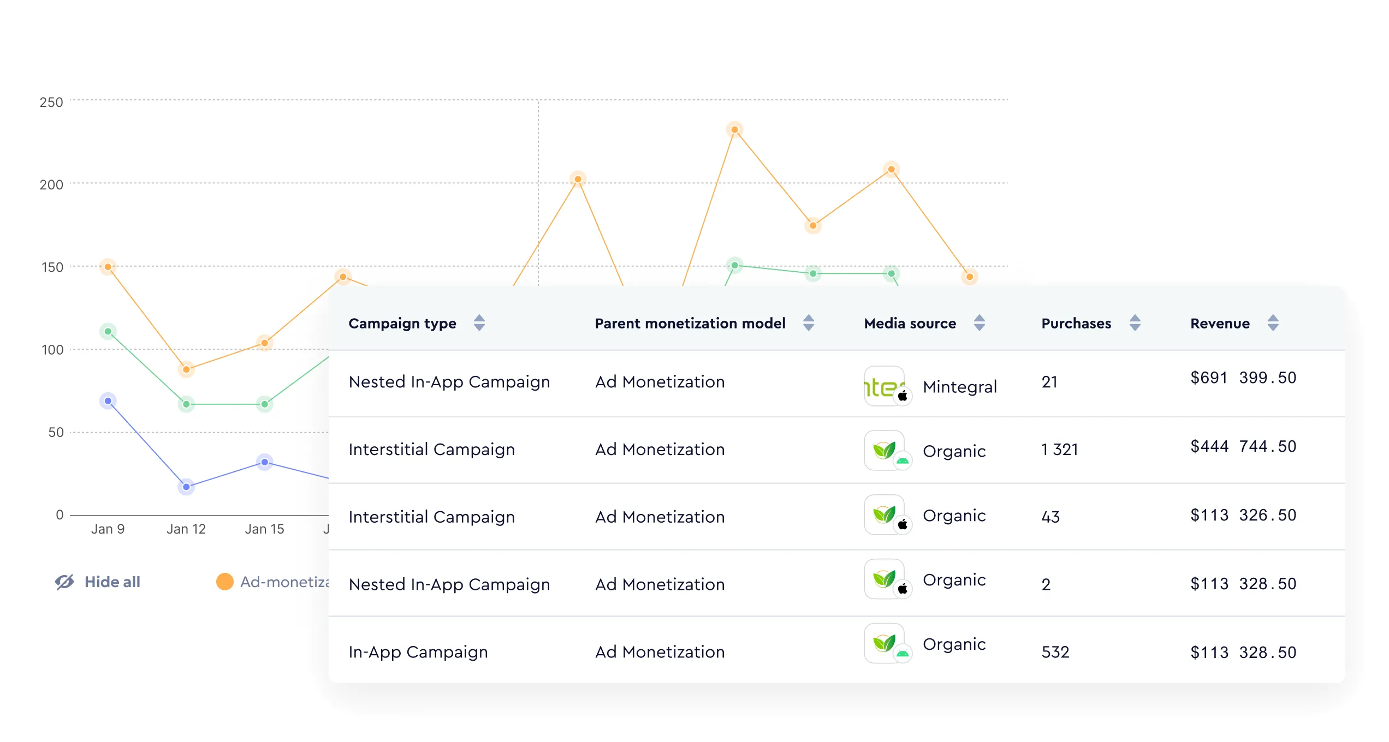Sort by Parent monetization model arrows

[809, 323]
